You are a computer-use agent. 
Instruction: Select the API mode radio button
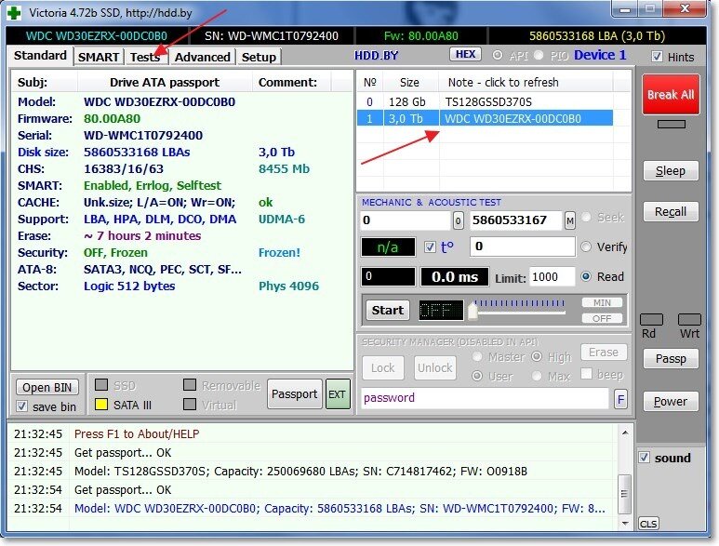tap(497, 55)
